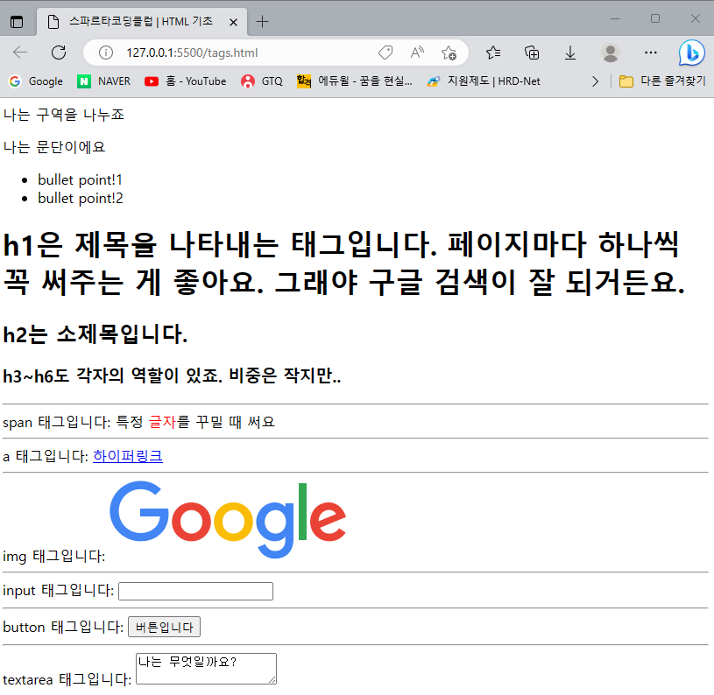Focus the input 태그 text field
The height and width of the screenshot is (695, 714).
click(x=196, y=591)
